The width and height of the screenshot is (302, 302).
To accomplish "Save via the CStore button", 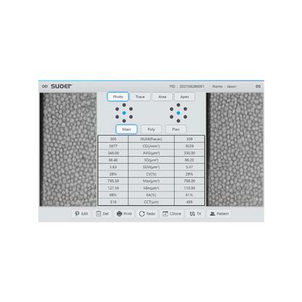I will tap(172, 213).
